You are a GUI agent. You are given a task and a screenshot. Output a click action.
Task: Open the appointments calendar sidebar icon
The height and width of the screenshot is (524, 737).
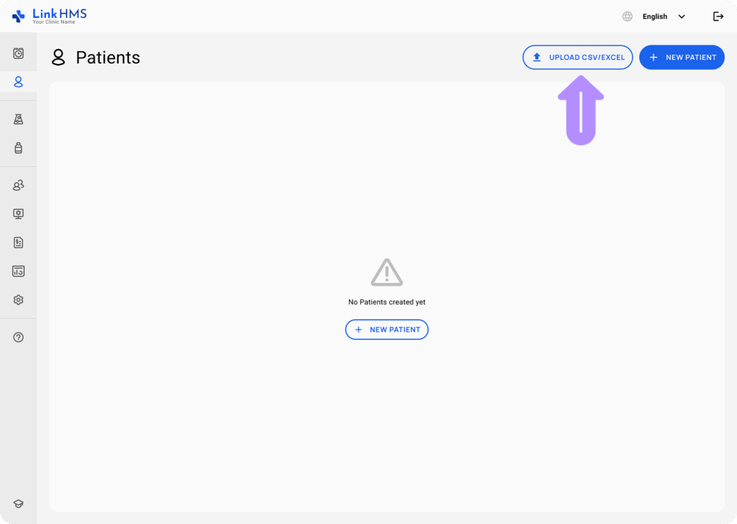tap(19, 53)
